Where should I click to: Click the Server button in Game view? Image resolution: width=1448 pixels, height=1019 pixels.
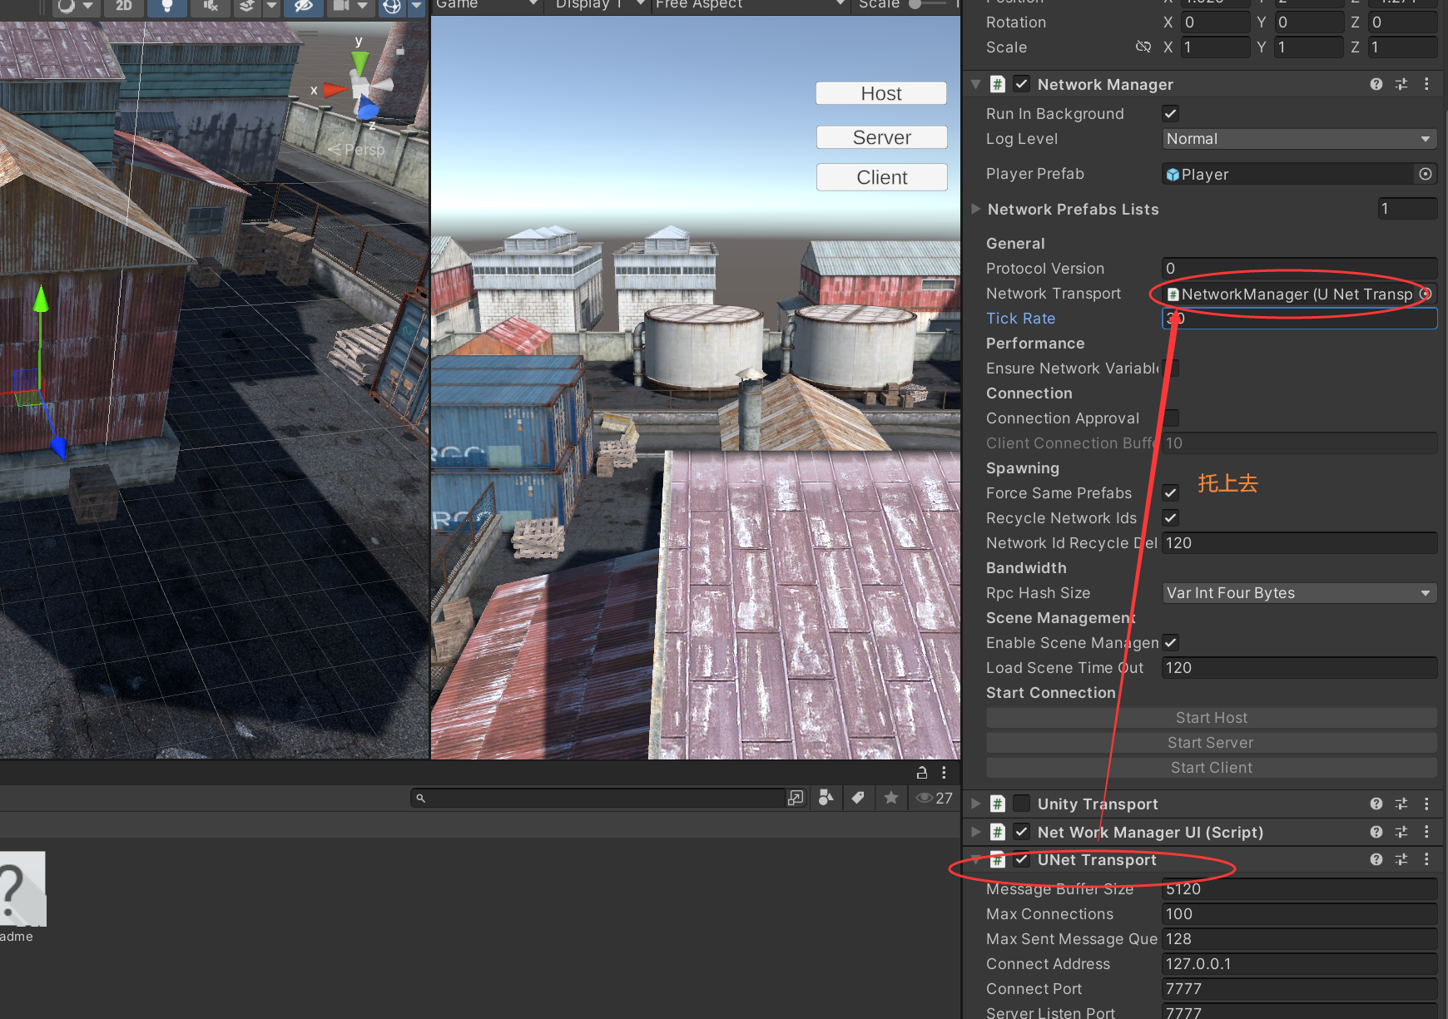coord(881,137)
